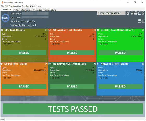Click the cascade windows icon
The image size is (146, 121).
tap(139, 21)
